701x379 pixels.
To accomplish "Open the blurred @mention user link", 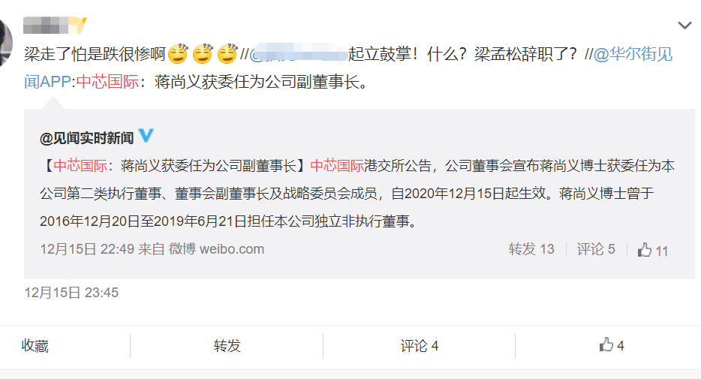I will (298, 54).
